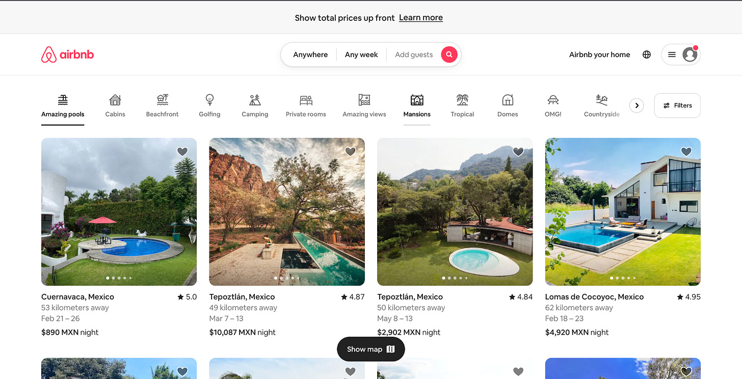Select the Countryside category icon
Image resolution: width=742 pixels, height=379 pixels.
pos(602,99)
